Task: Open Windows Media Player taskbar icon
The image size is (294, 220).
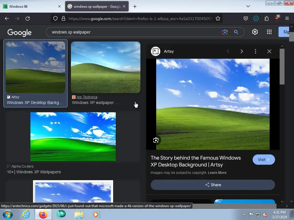Action: [x=96, y=214]
